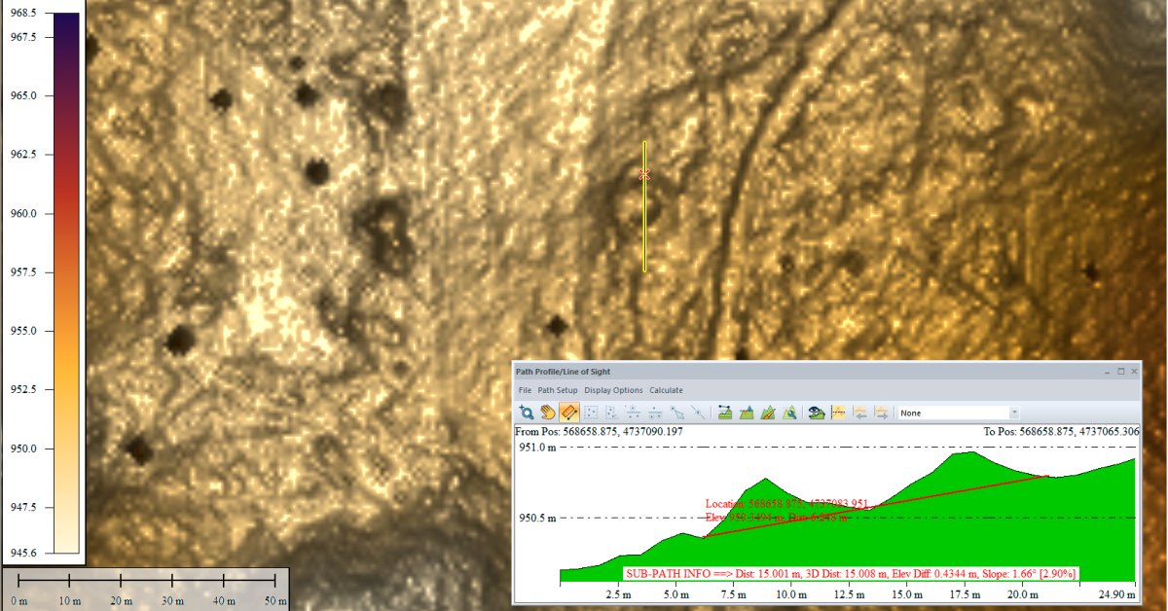
Task: Open the Calculate menu
Action: [x=666, y=389]
